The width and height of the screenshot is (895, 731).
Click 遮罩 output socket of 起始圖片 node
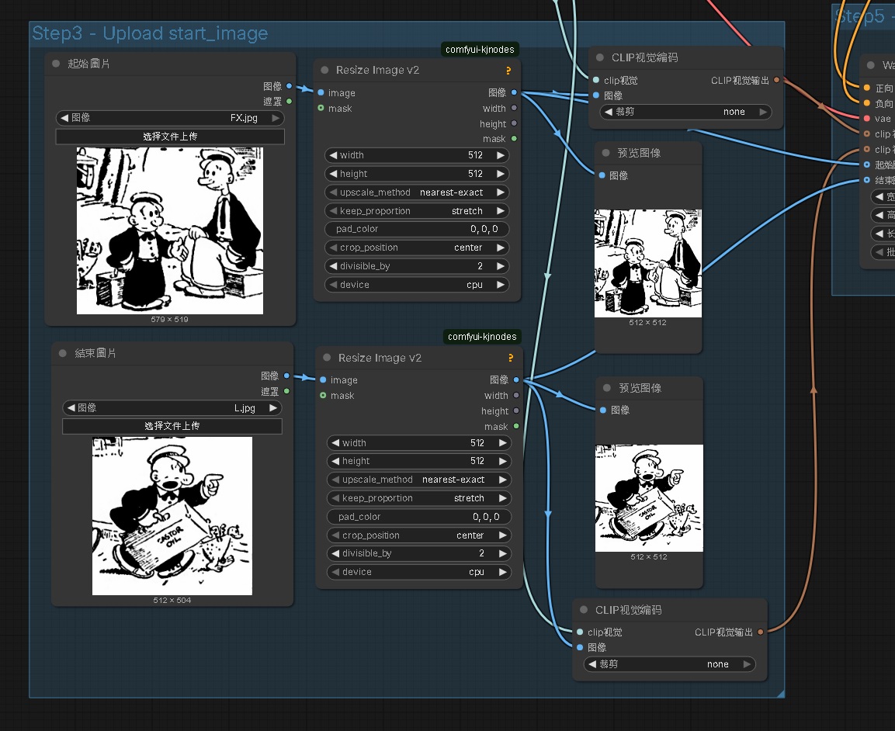tap(290, 102)
